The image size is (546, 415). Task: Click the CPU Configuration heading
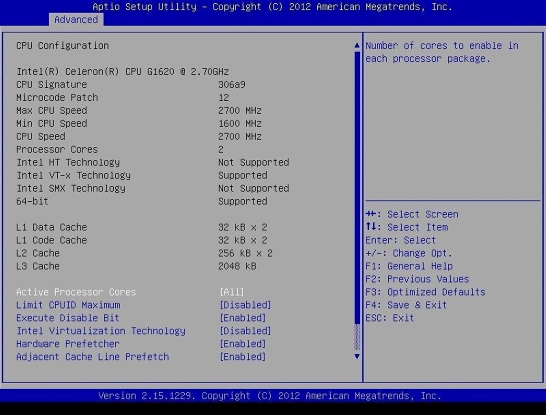click(62, 46)
